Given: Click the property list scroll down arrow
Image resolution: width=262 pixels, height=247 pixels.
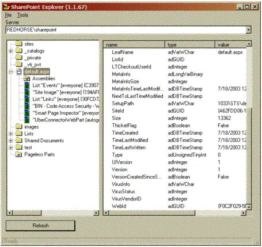Looking at the screenshot, I should 249,207.
